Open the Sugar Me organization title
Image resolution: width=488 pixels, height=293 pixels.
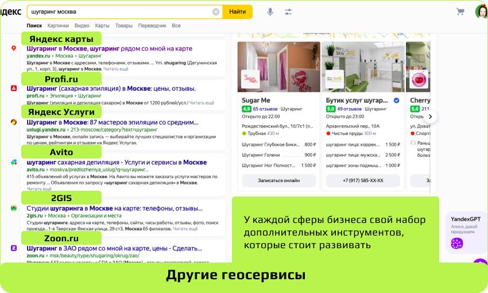[x=256, y=101]
